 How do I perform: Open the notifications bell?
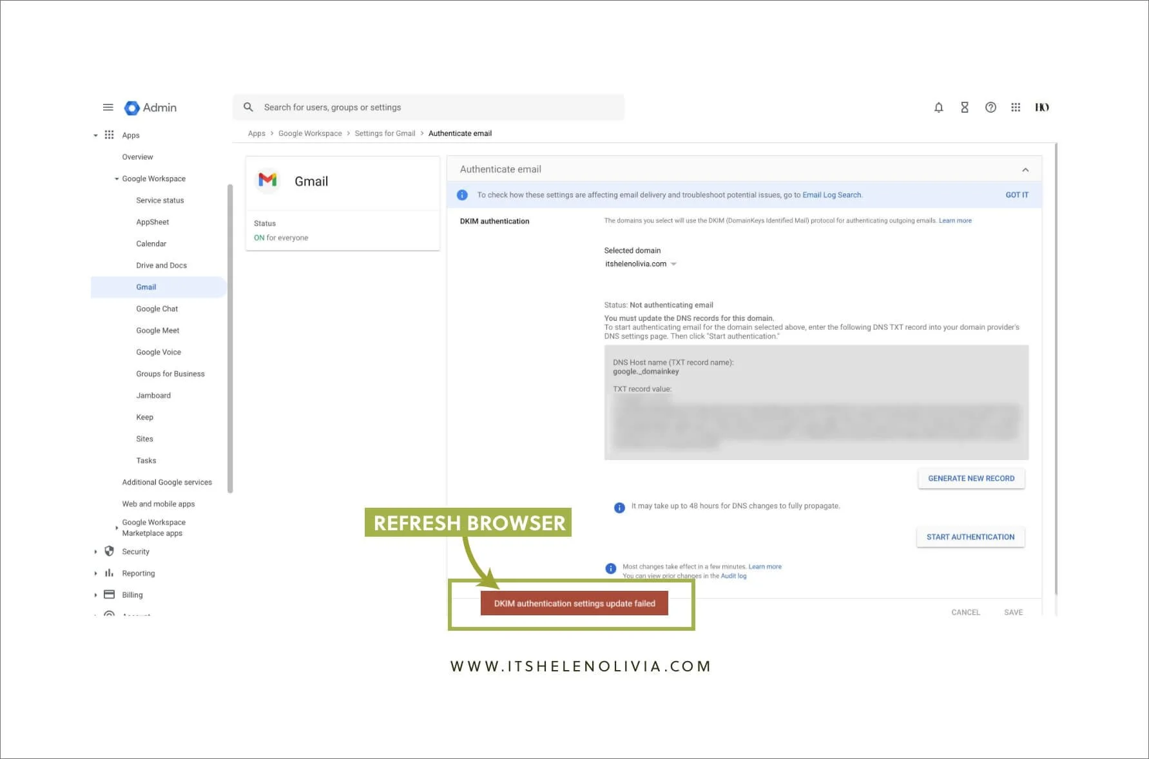click(939, 107)
